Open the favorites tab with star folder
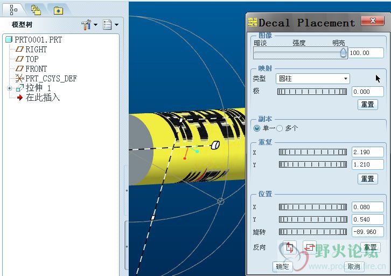The width and height of the screenshot is (391, 276). point(58,10)
